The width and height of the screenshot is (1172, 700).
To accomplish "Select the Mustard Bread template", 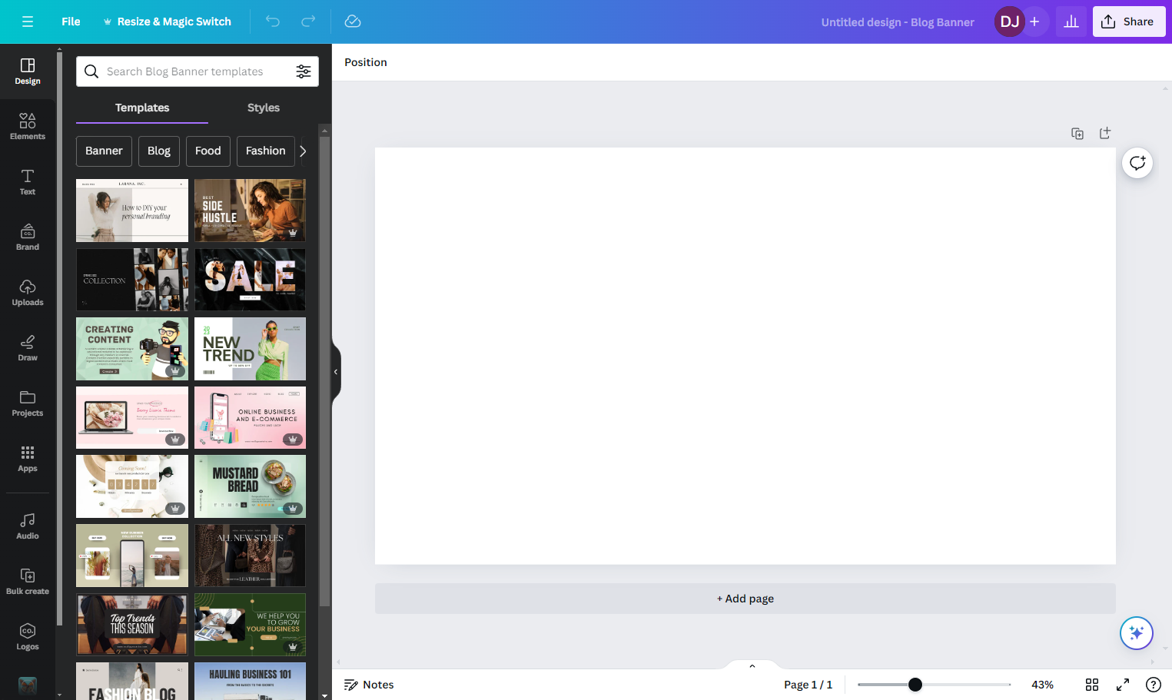I will tap(250, 486).
